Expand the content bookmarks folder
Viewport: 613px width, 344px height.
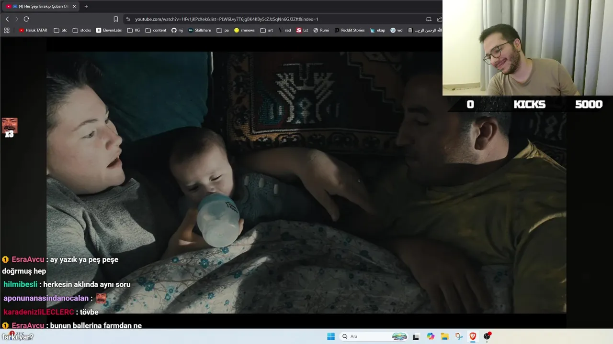pos(156,30)
